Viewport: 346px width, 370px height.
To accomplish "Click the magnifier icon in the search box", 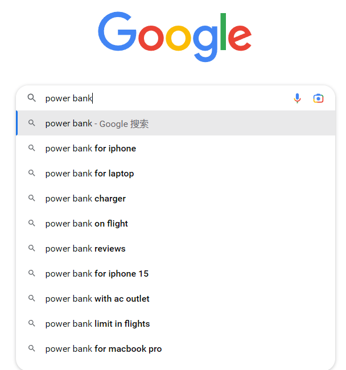I will 32,98.
